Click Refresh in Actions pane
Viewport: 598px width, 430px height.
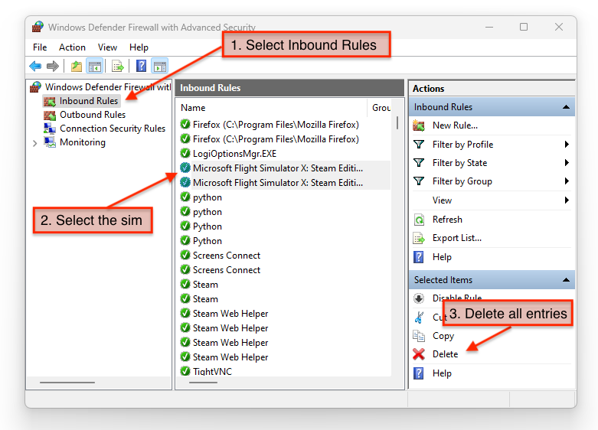447,220
